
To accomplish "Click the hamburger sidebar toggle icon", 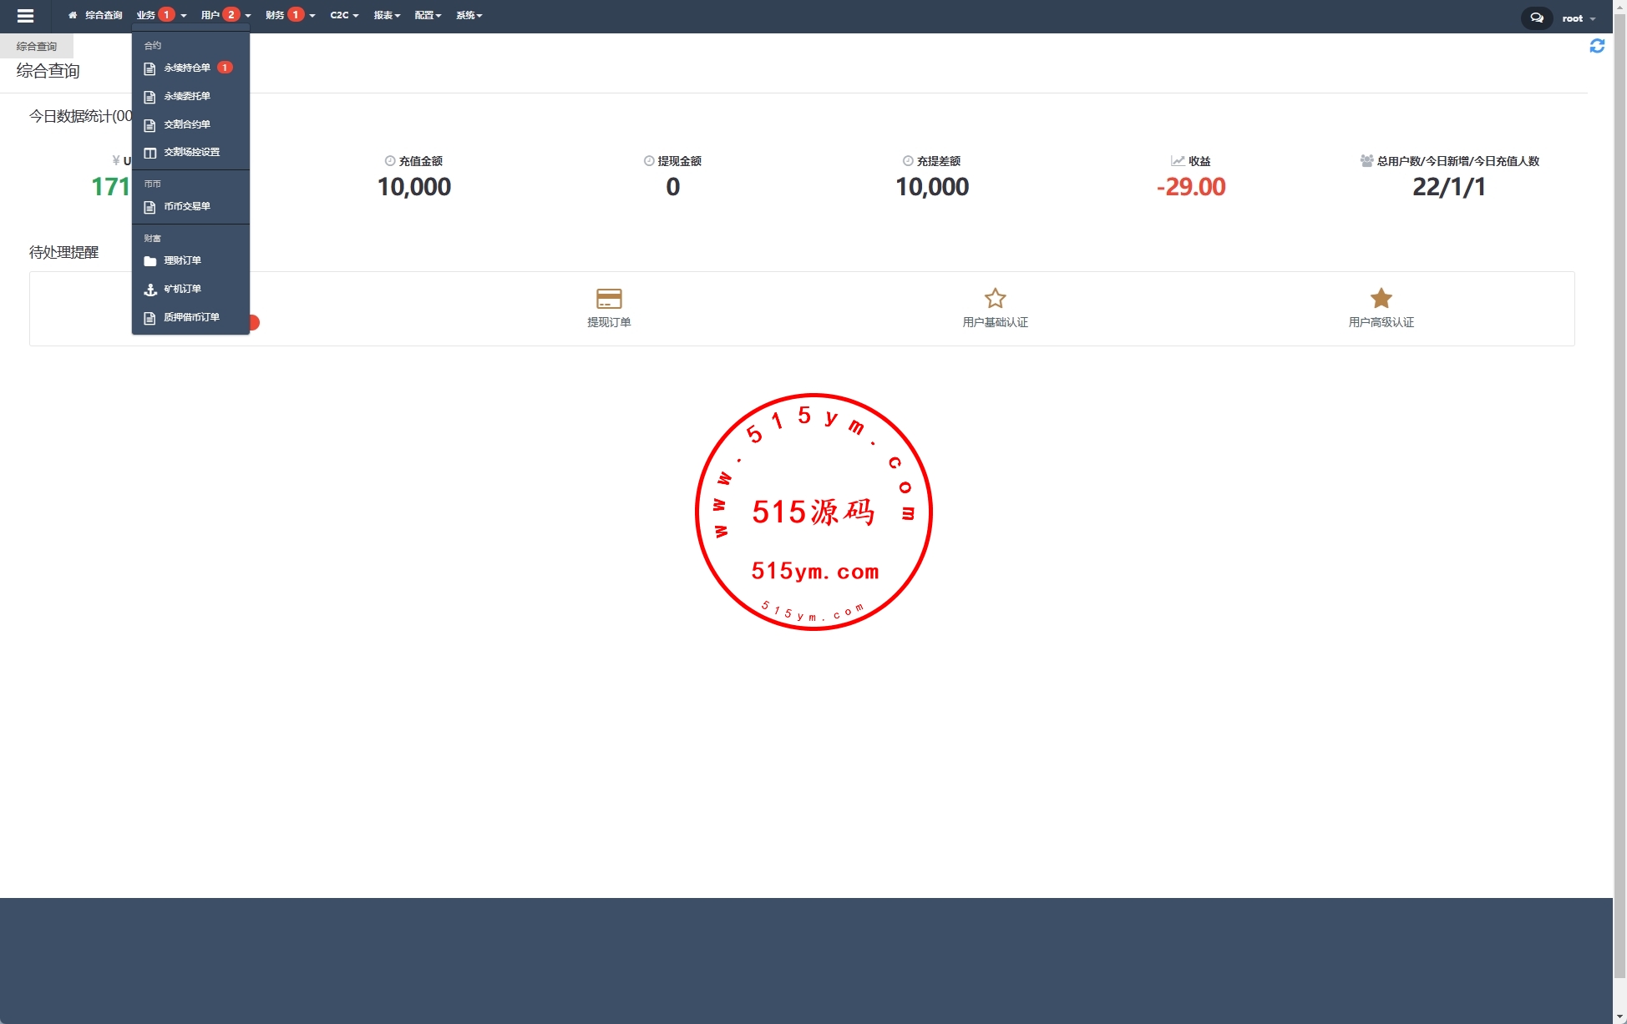I will [x=25, y=16].
